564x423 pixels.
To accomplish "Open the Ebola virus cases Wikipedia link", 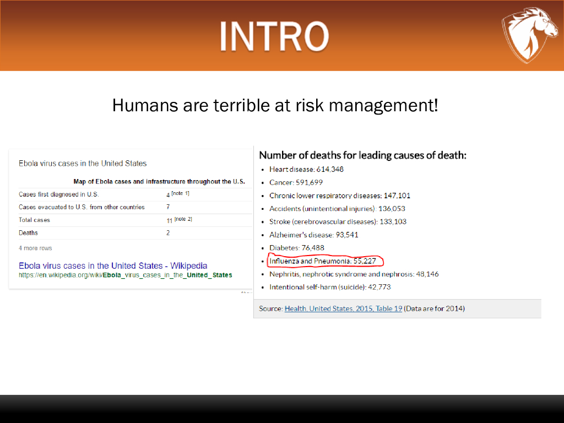I will point(113,265).
